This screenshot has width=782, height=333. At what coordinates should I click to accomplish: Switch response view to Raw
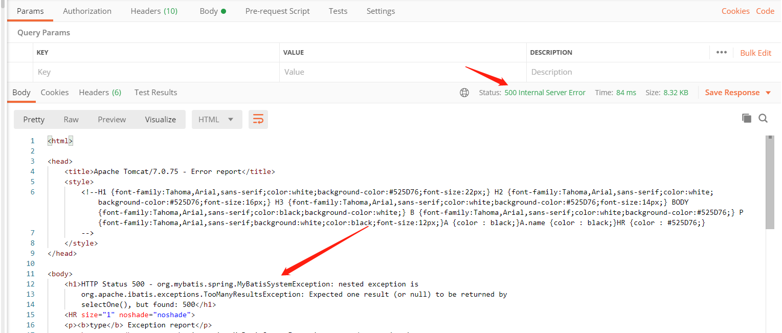click(x=71, y=119)
